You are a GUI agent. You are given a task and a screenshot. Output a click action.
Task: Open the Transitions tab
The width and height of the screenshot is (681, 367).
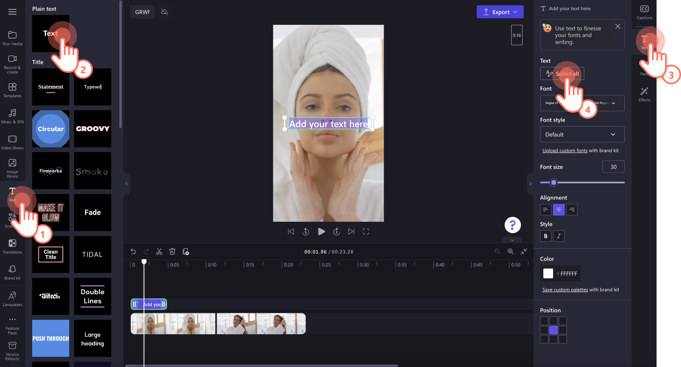point(12,247)
